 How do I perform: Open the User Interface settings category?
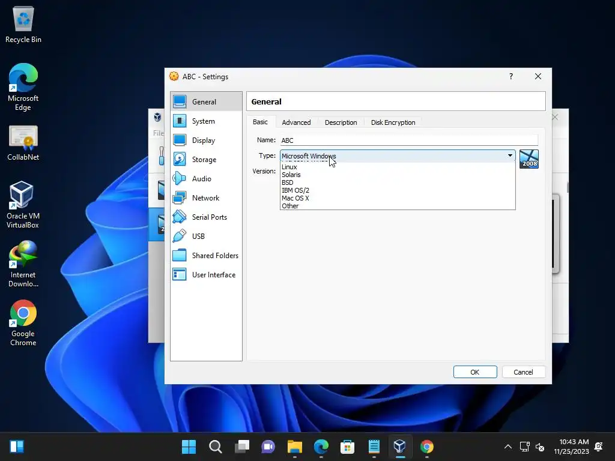coord(207,274)
